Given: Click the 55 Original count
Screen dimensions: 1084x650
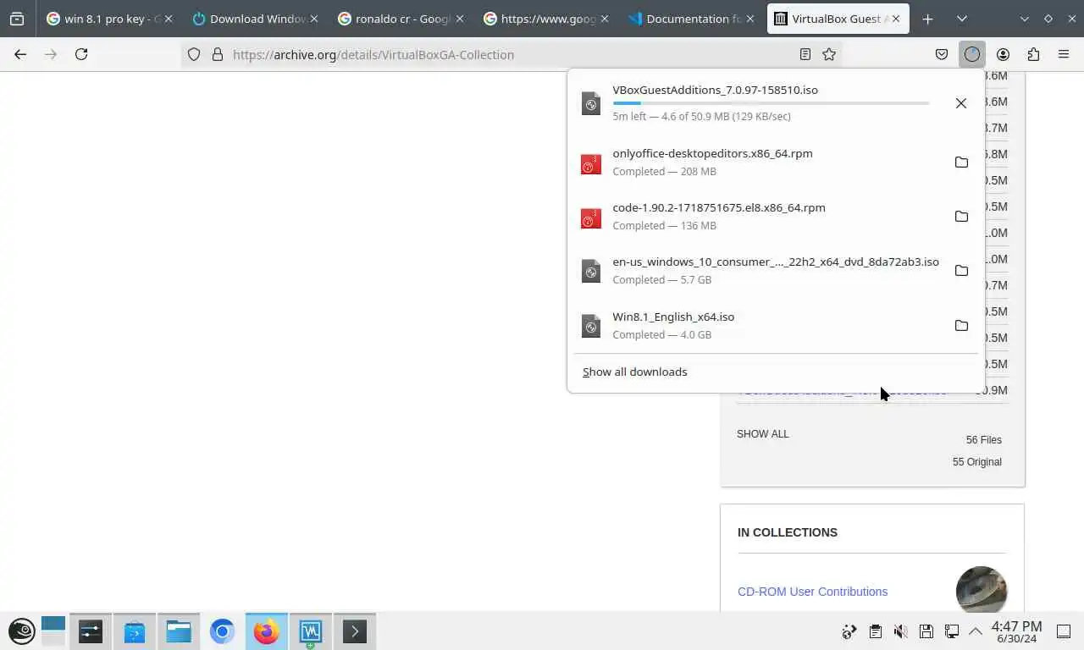Looking at the screenshot, I should point(976,462).
